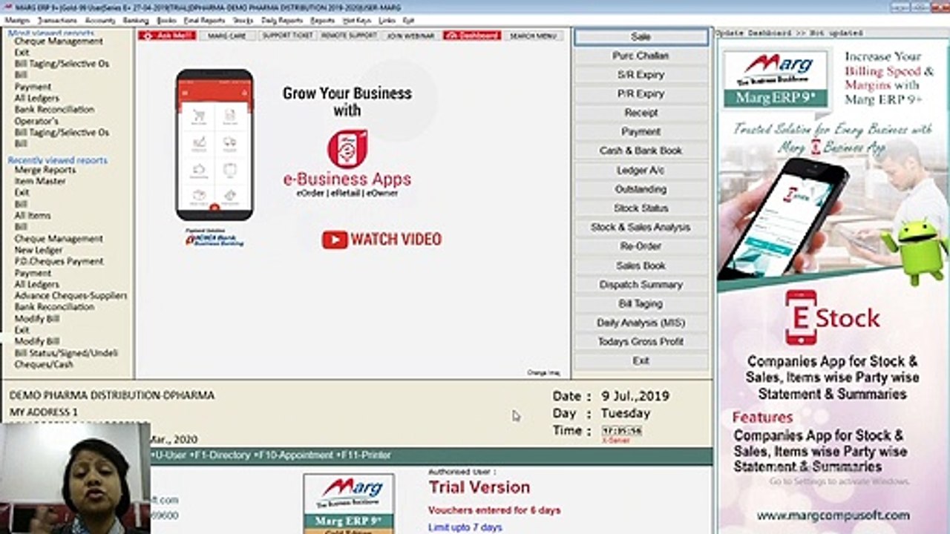Click the YouTube Watch Video icon
The image size is (950, 534).
coord(335,240)
